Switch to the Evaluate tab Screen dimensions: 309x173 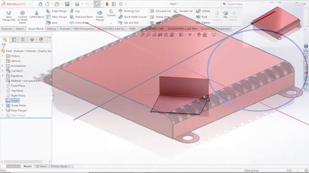65,29
